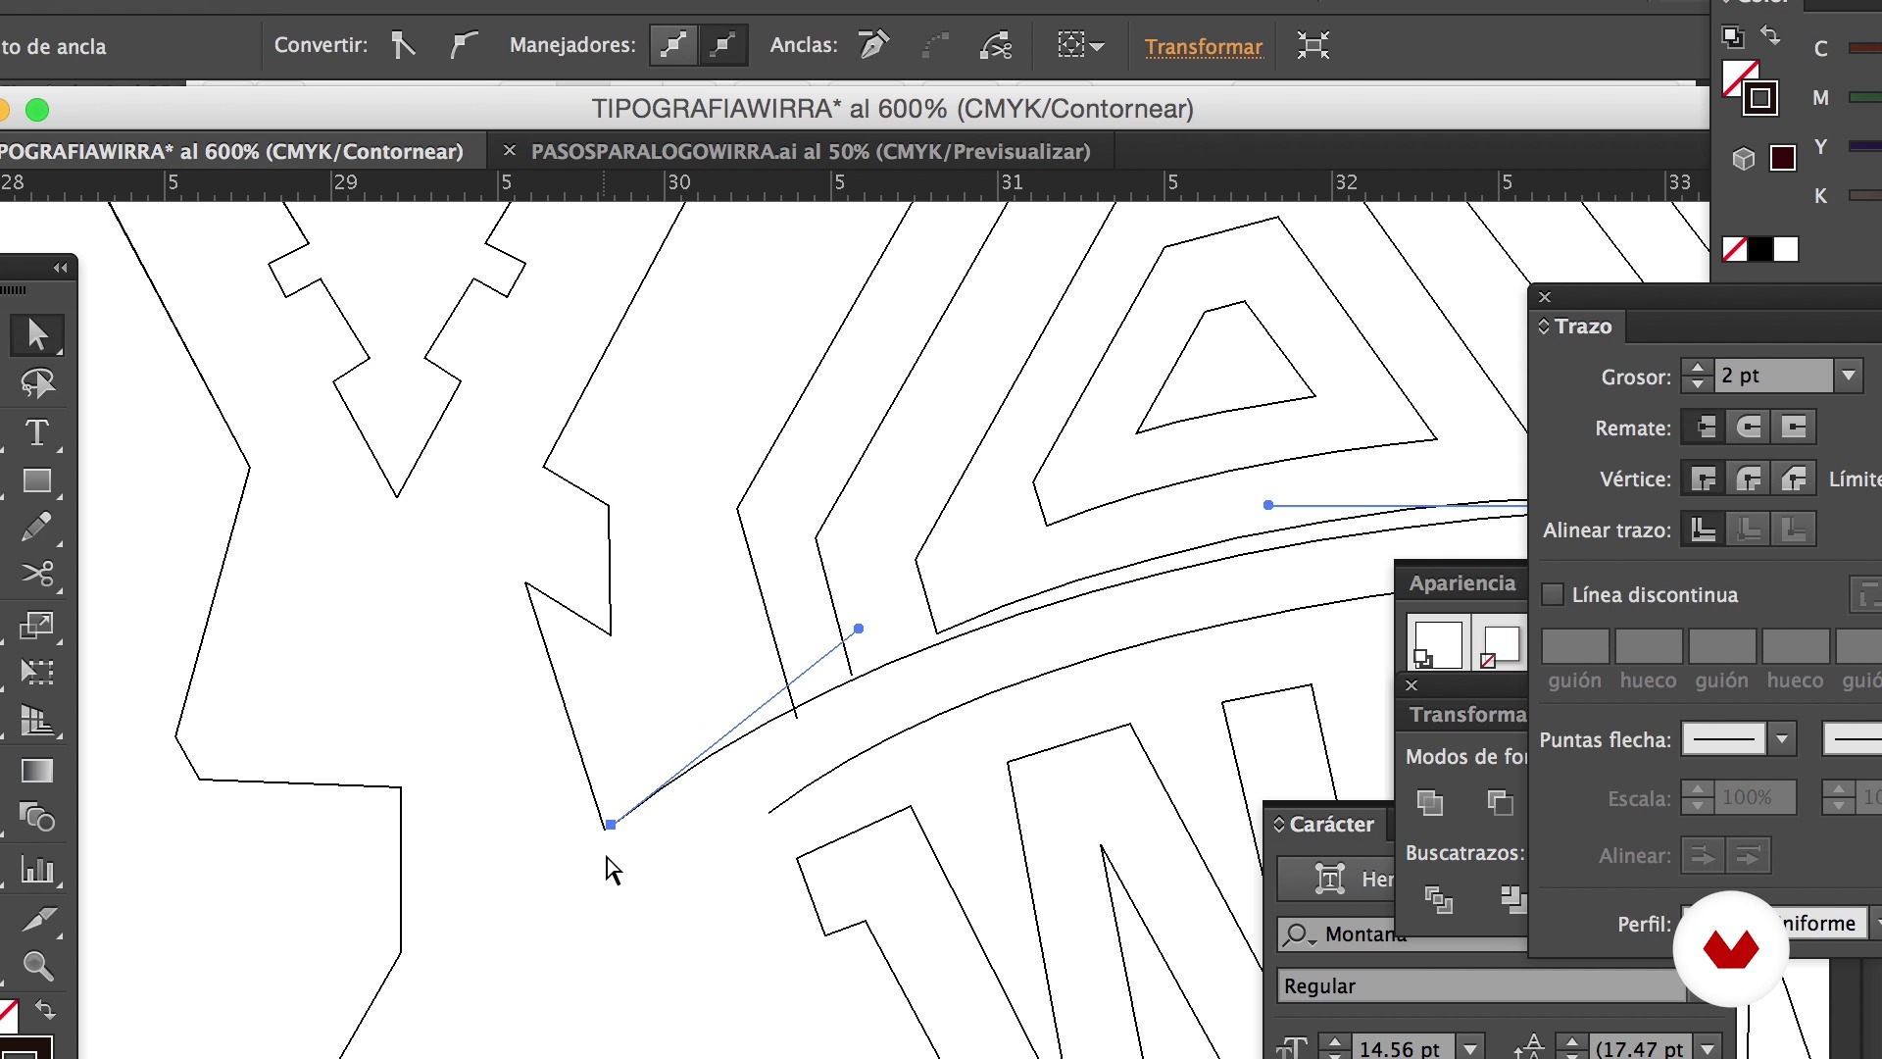Image resolution: width=1882 pixels, height=1059 pixels.
Task: Select the Shape Builder tool
Action: pyautogui.click(x=37, y=818)
